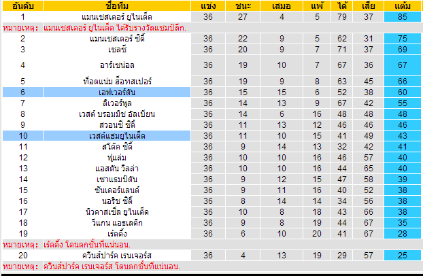Select team ลิเวอร์พูล
Image resolution: width=423 pixels, height=276 pixels.
pos(117,103)
